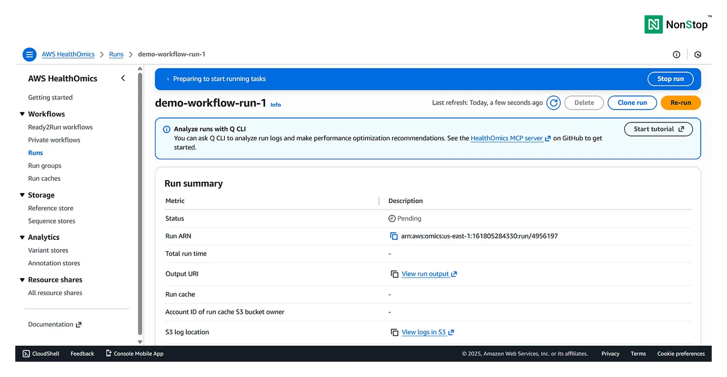Open CloudShell from the footer

click(41, 354)
